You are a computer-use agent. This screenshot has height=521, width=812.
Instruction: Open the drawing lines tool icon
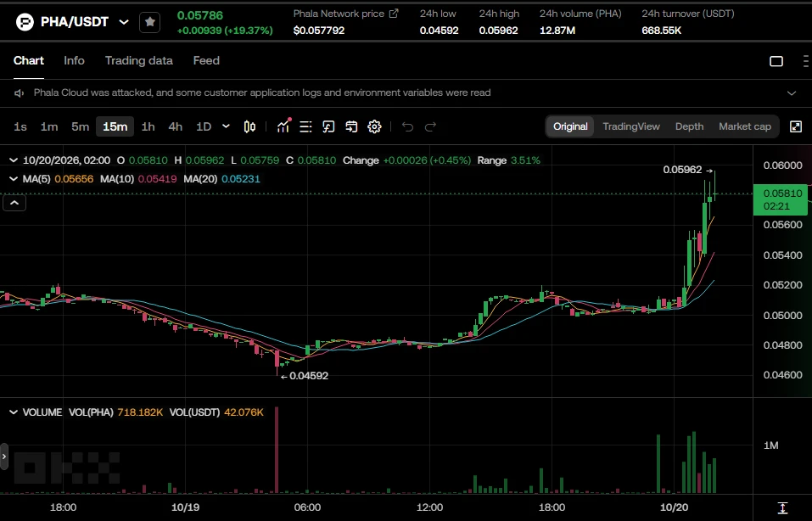[x=305, y=127]
